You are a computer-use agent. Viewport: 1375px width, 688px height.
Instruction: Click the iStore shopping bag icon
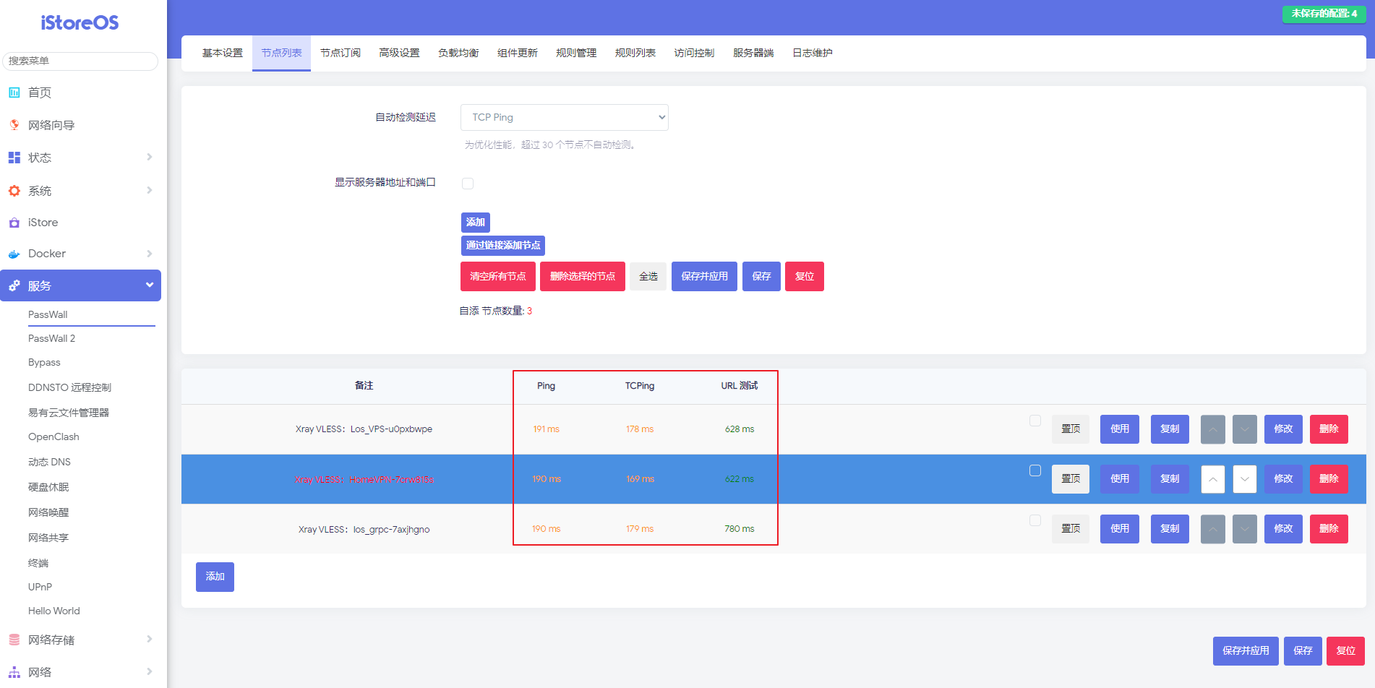click(x=14, y=223)
